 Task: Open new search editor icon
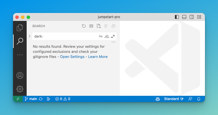99,26
